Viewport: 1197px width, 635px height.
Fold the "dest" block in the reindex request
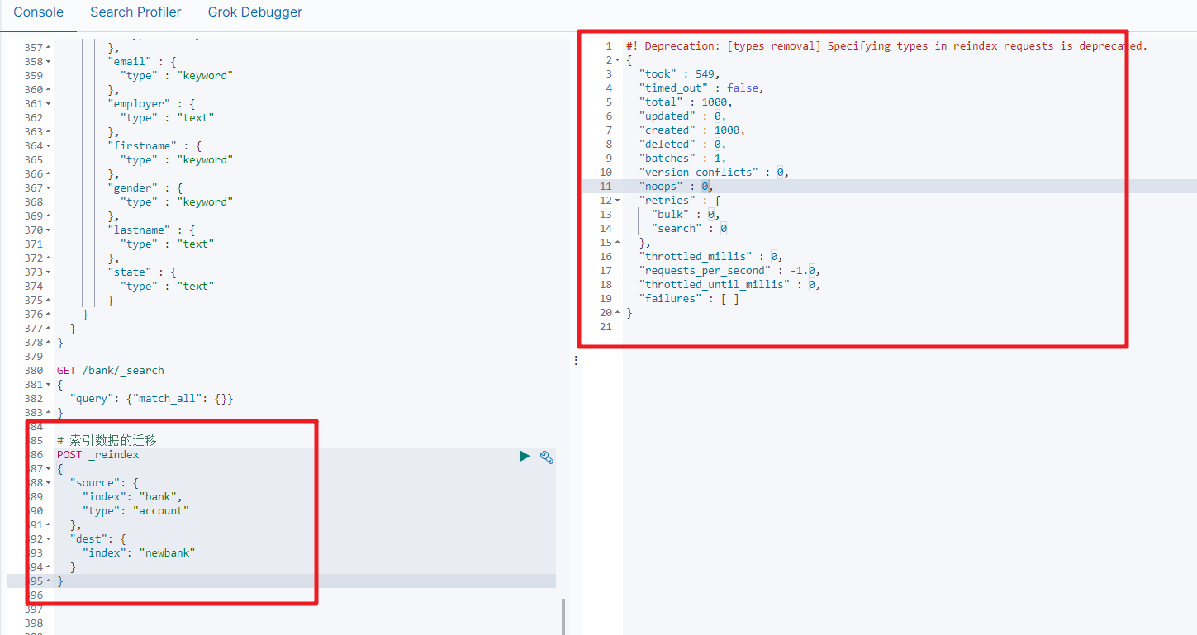tap(48, 539)
